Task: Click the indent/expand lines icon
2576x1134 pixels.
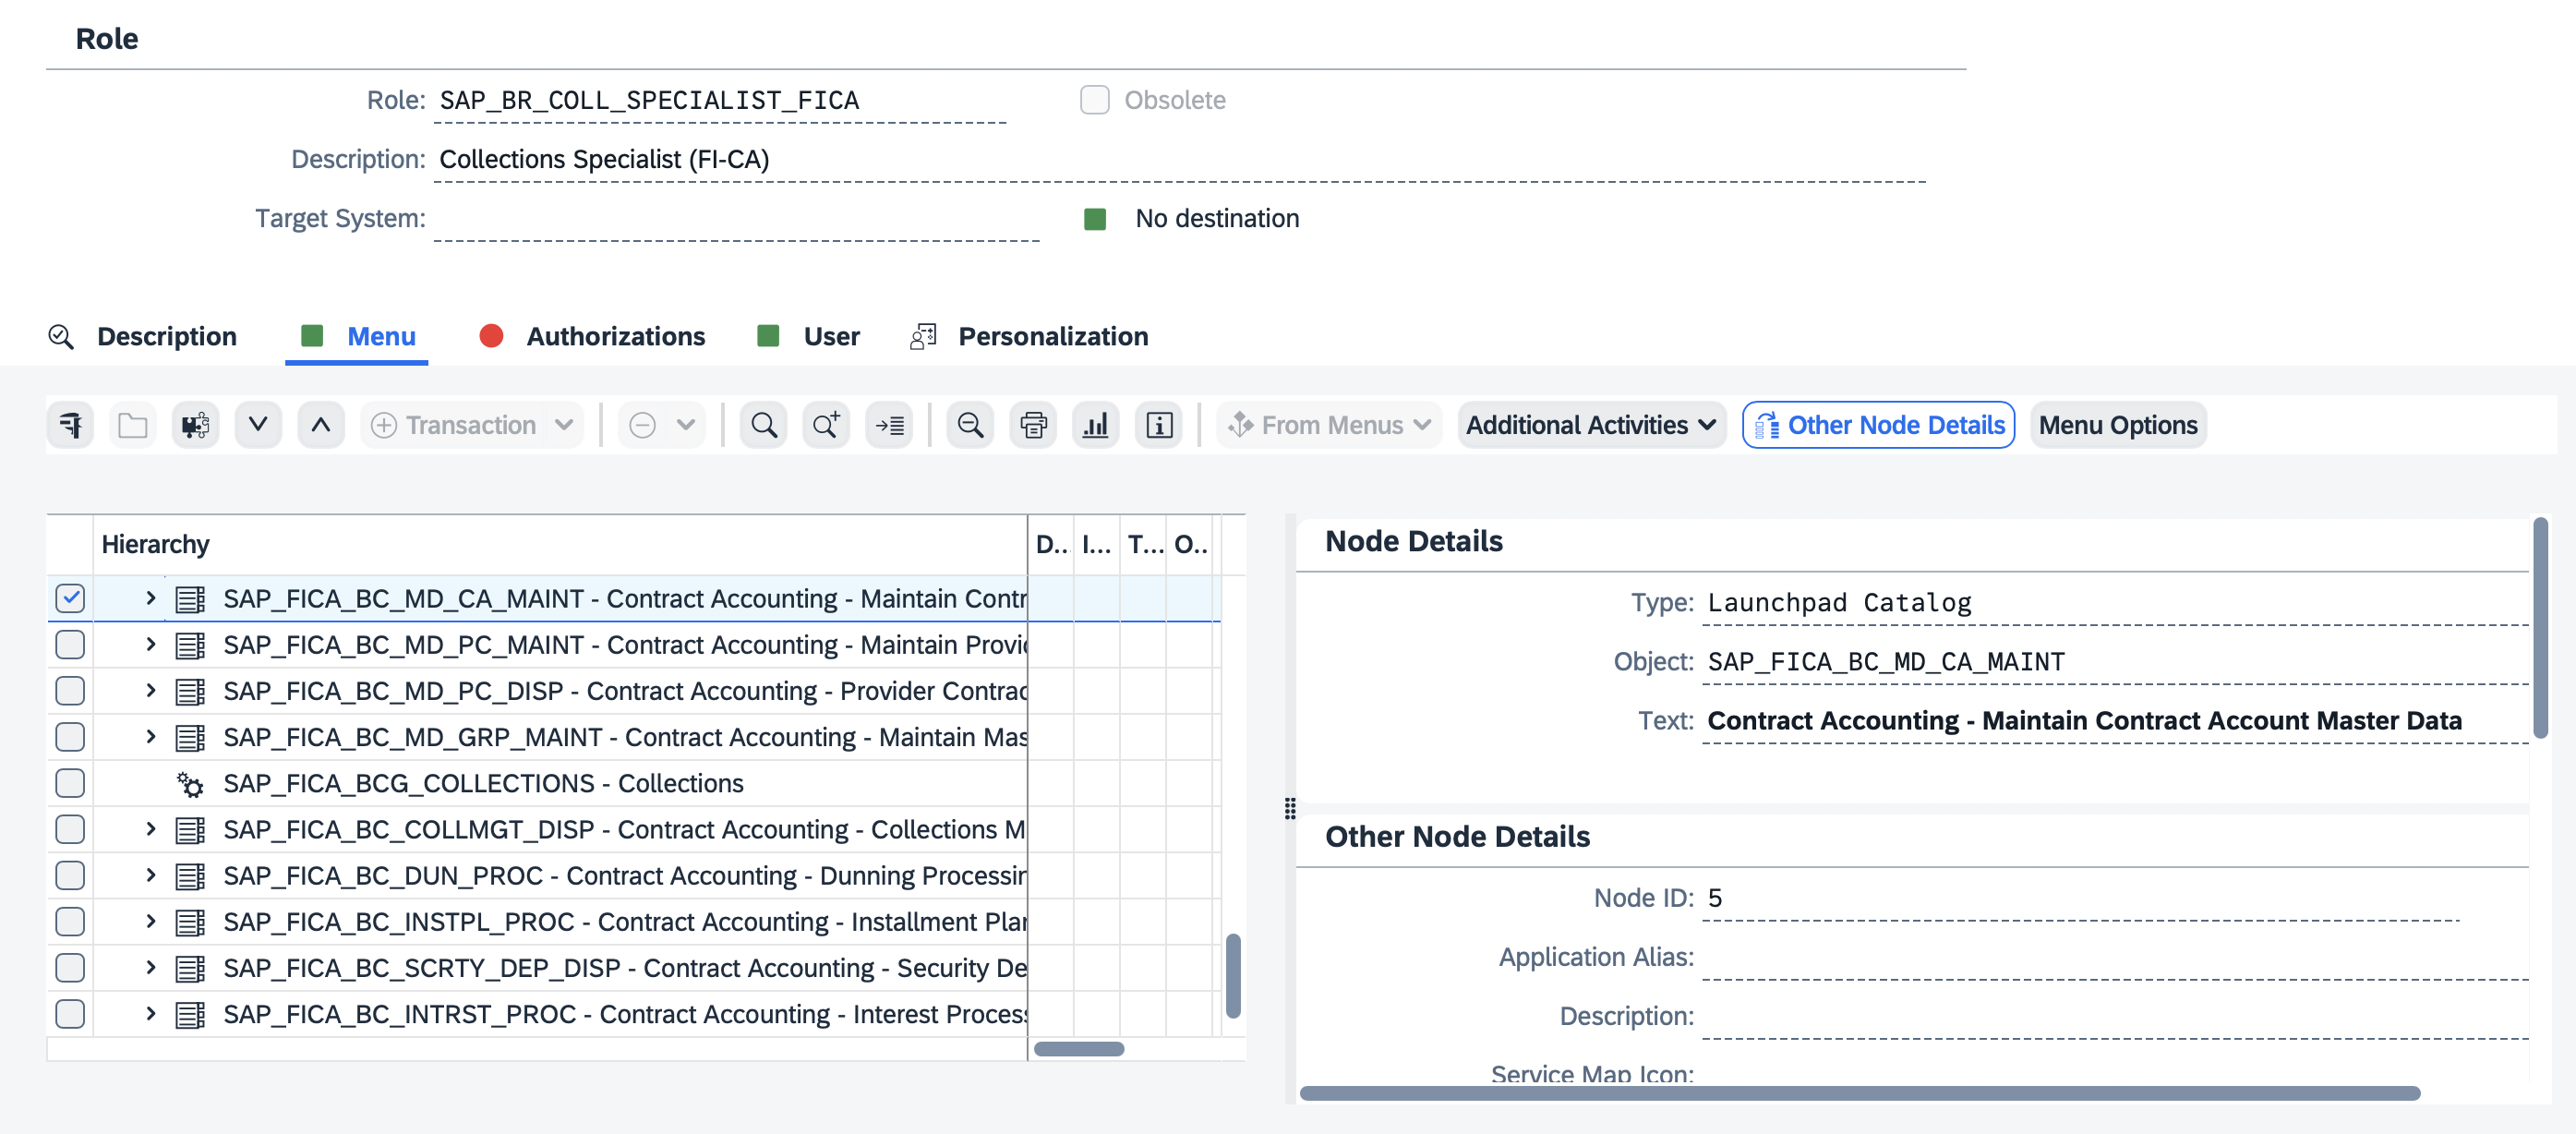Action: click(889, 425)
